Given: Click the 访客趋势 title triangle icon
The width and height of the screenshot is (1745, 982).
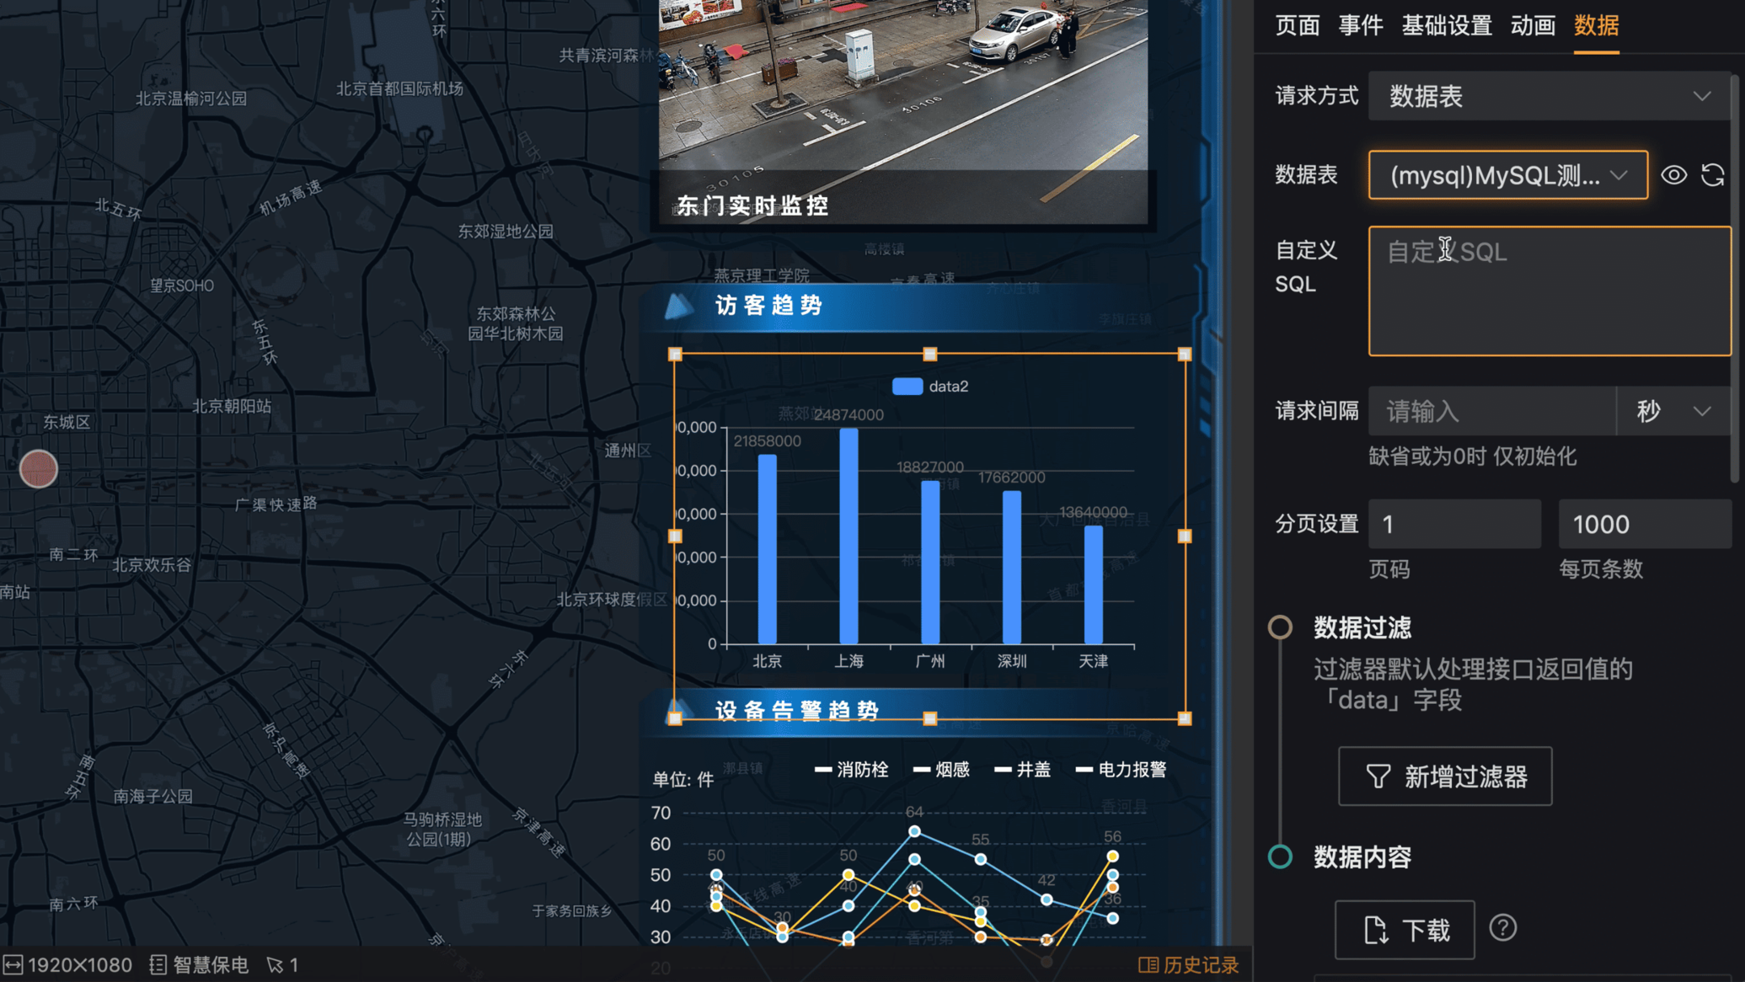Looking at the screenshot, I should (678, 306).
